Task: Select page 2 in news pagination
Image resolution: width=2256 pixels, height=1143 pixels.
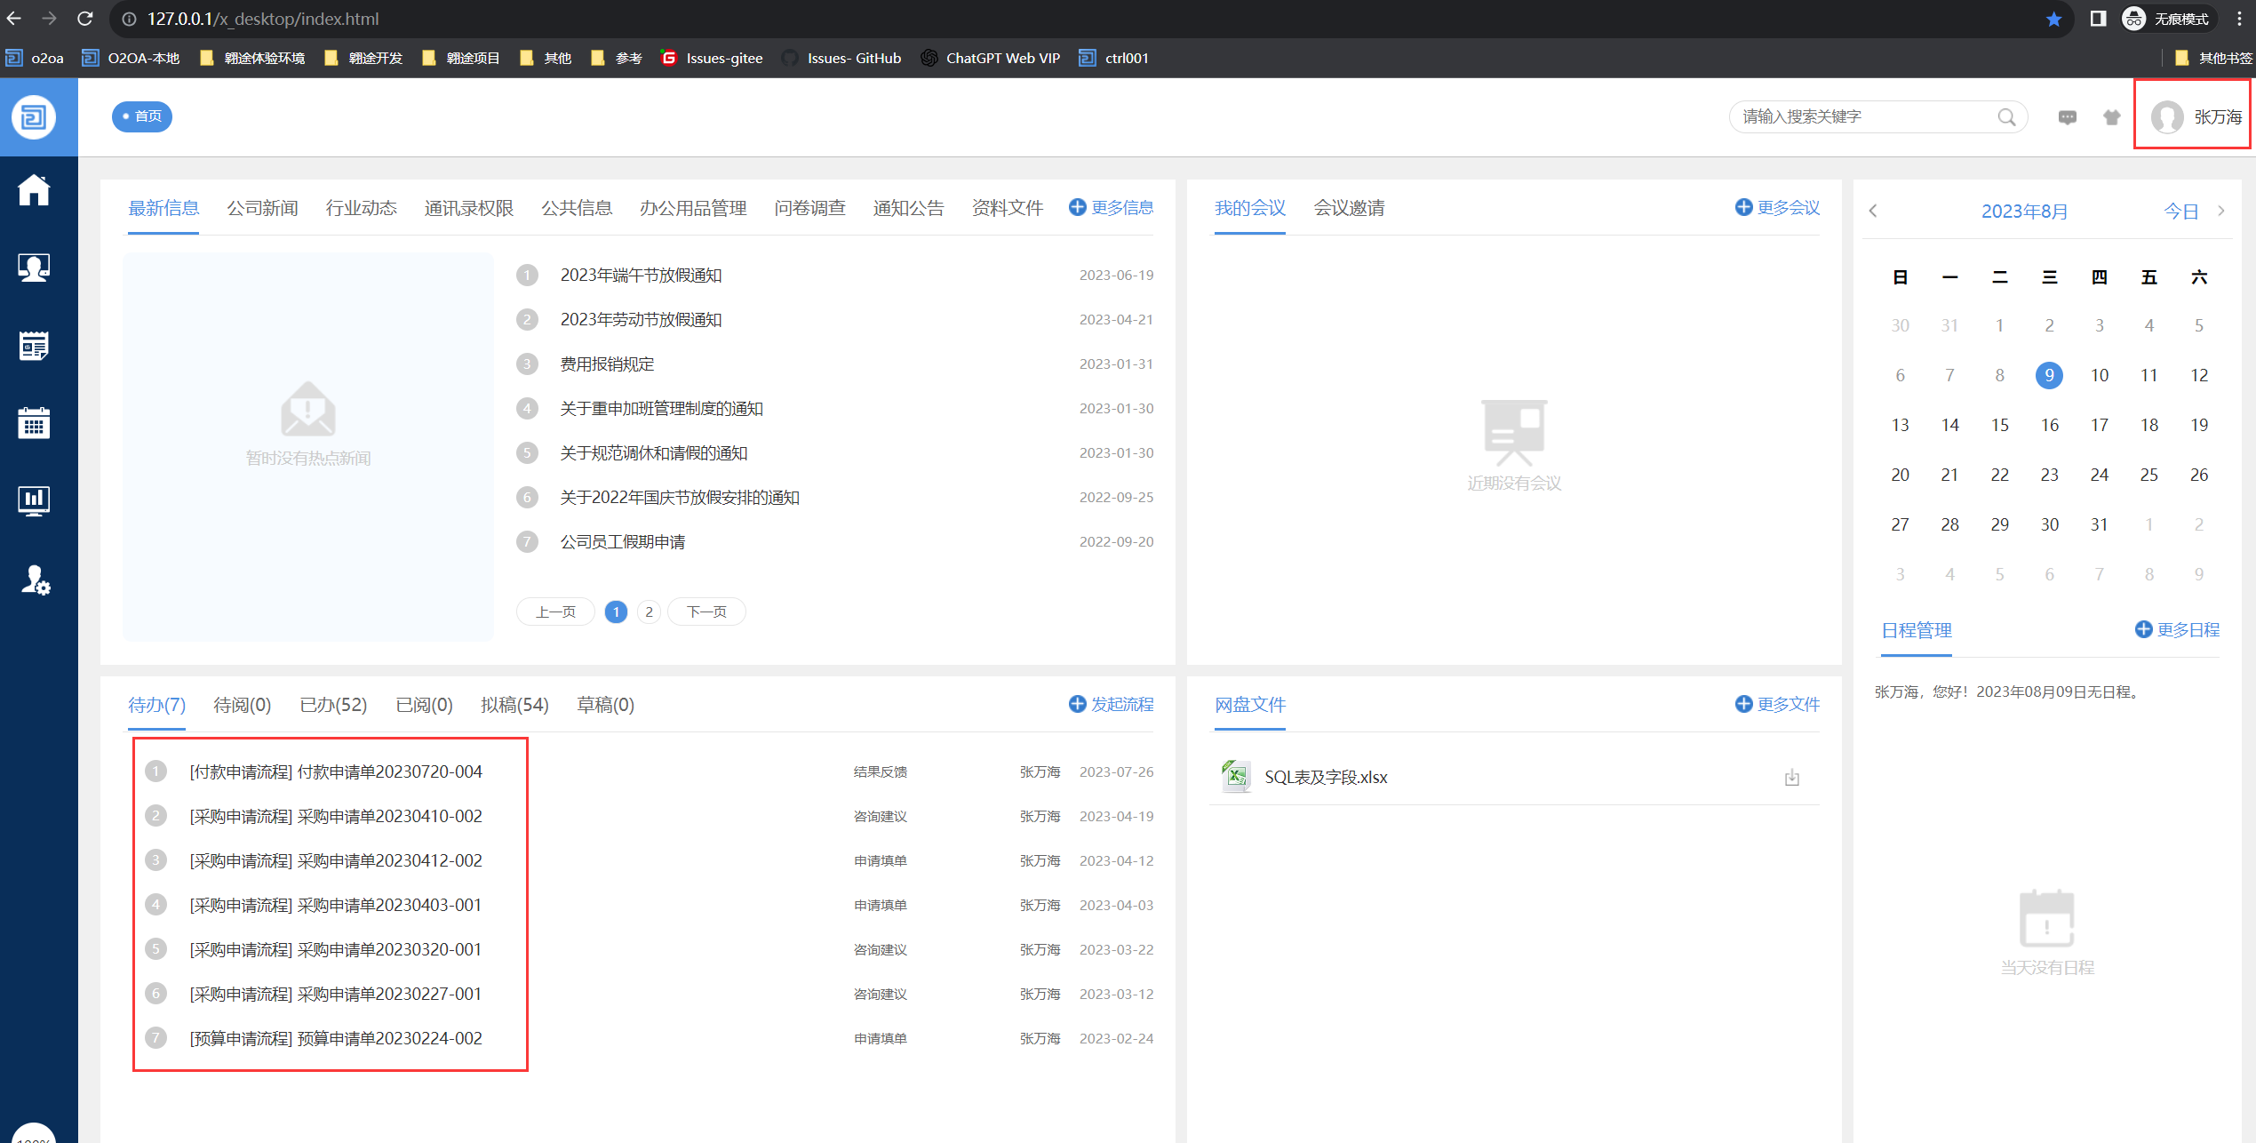Action: pyautogui.click(x=649, y=611)
